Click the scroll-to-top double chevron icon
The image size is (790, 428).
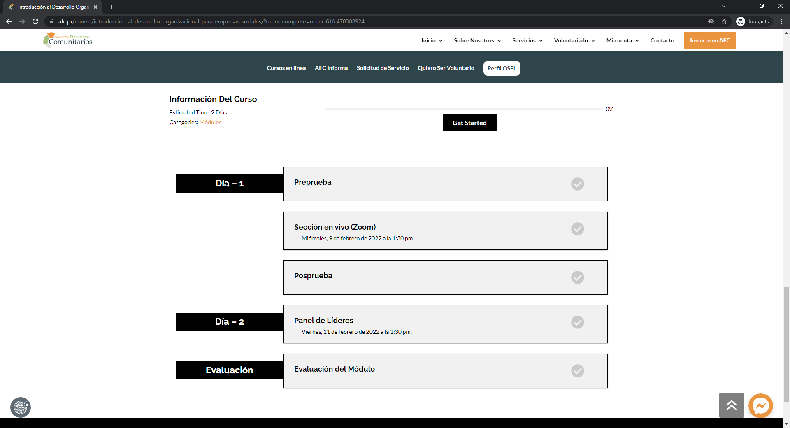[731, 405]
